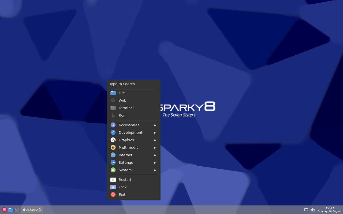343x214 pixels.
Task: Click the Internet category icon
Action: point(113,155)
